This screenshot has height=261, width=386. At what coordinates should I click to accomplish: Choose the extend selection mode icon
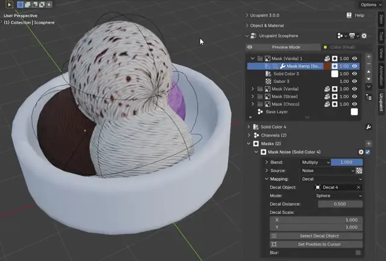click(x=28, y=4)
